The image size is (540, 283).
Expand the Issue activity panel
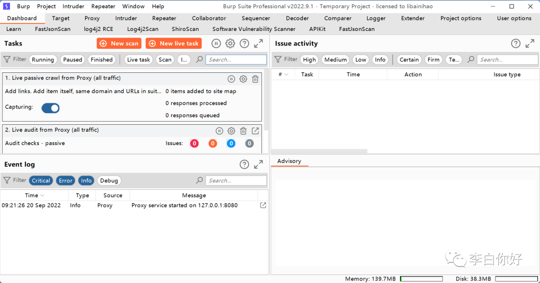(x=529, y=43)
